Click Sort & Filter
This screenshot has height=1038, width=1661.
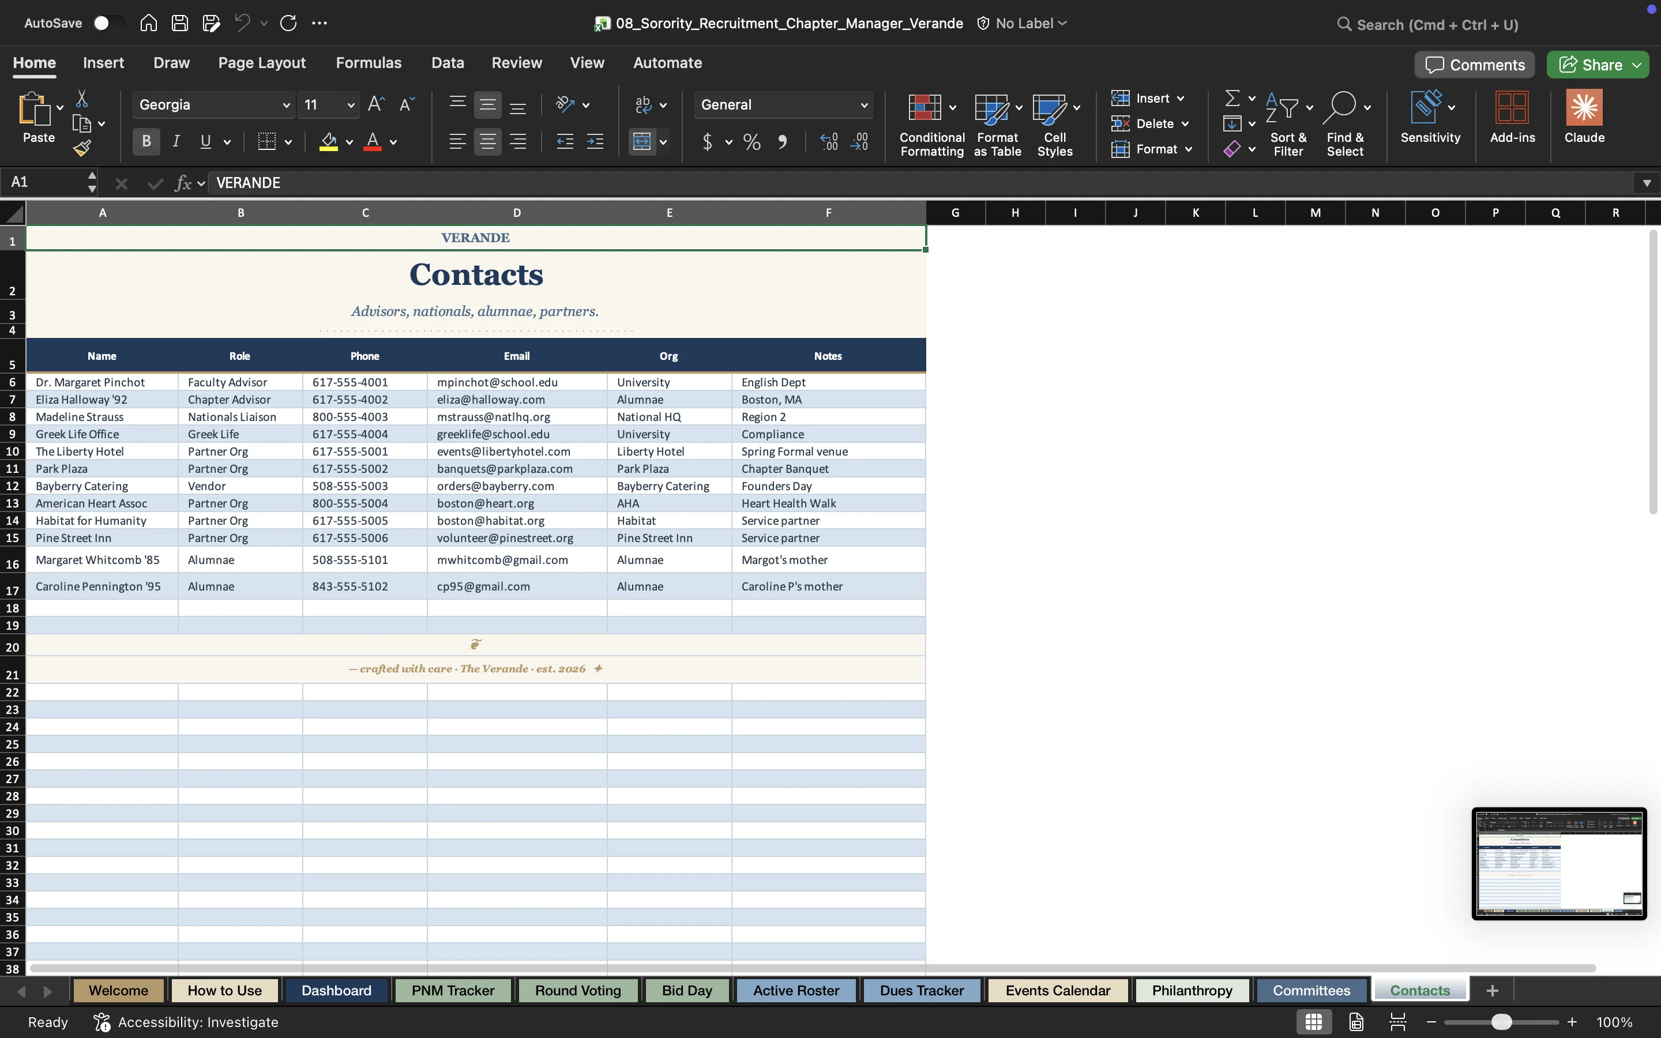pos(1288,125)
